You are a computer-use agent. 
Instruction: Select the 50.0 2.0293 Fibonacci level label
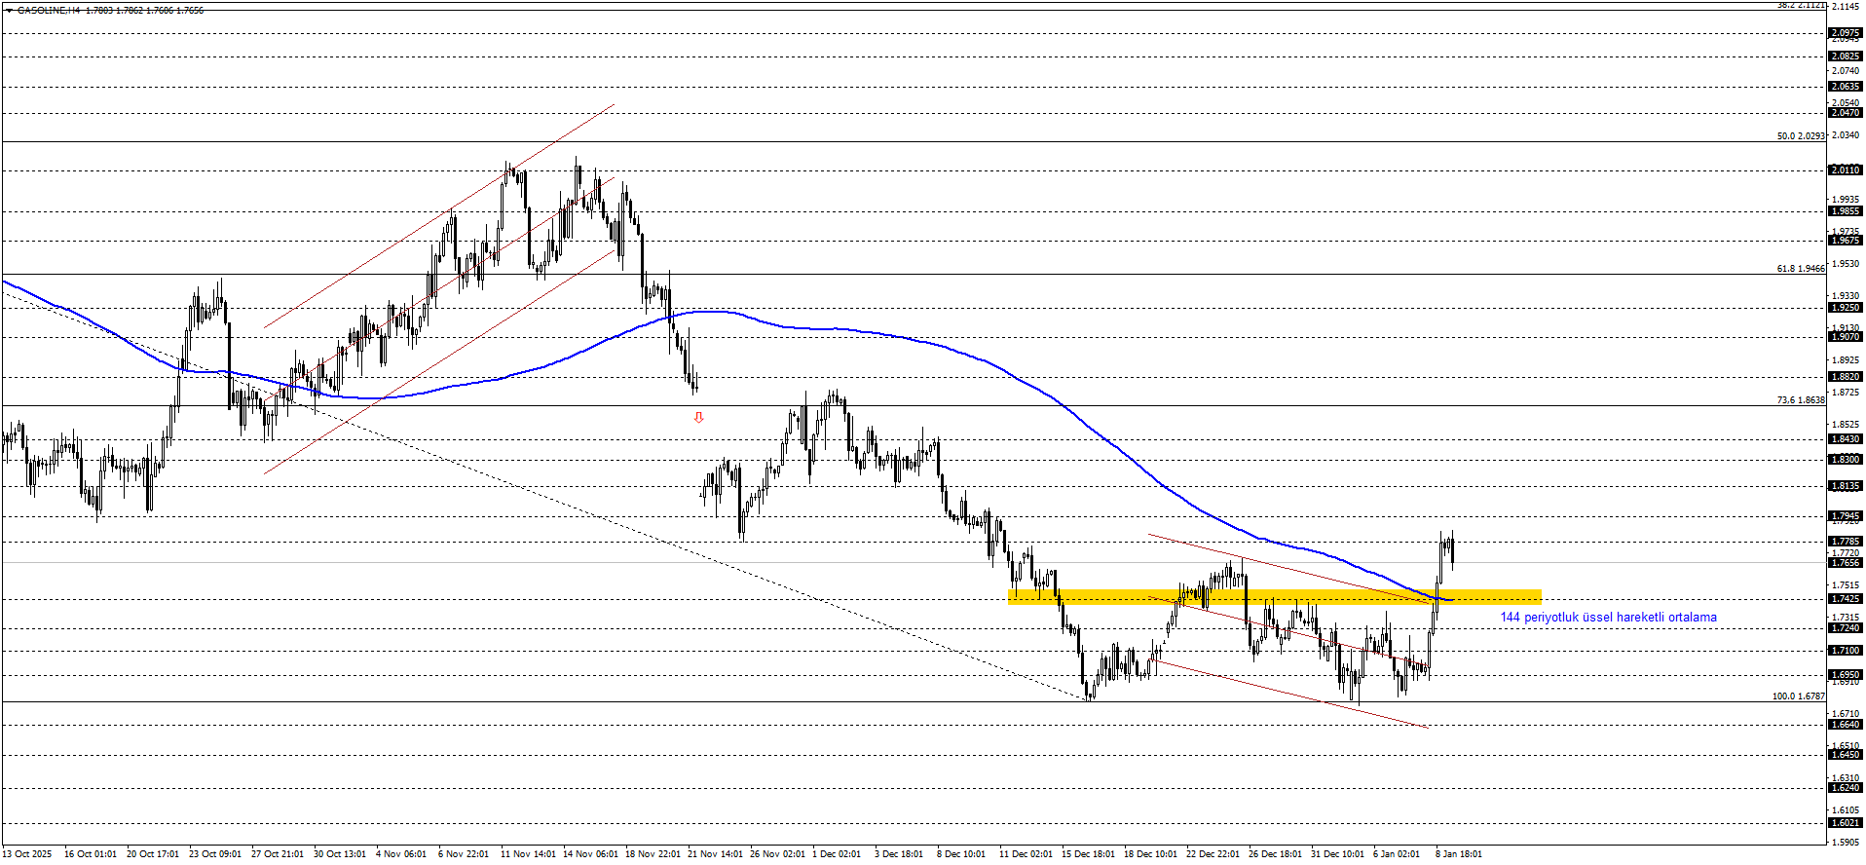[x=1800, y=136]
